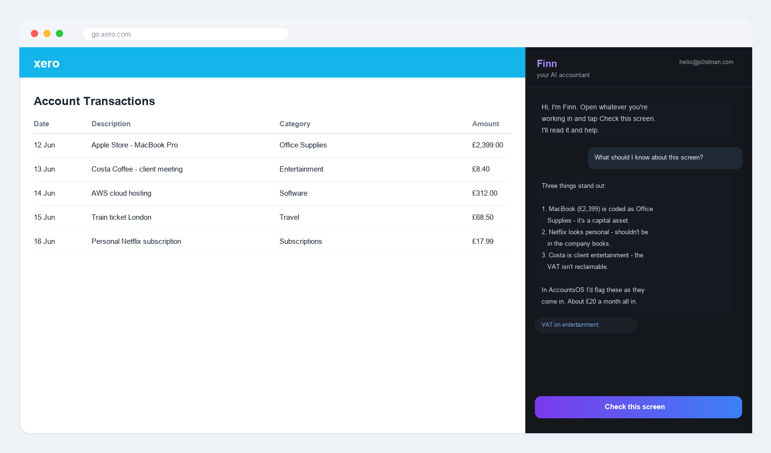This screenshot has width=771, height=453.
Task: Click the 'What should I know about this screen?' message
Action: tap(665, 158)
